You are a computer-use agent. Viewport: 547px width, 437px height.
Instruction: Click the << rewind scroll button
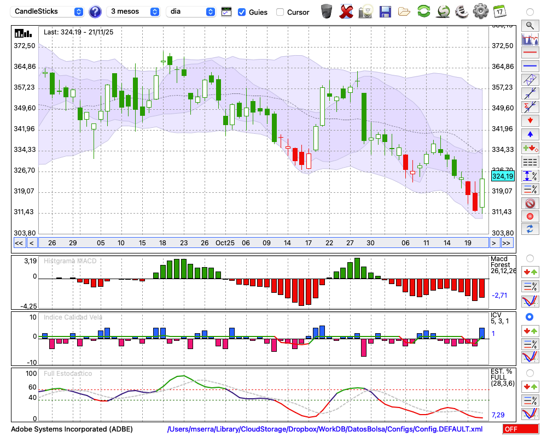[x=19, y=243]
